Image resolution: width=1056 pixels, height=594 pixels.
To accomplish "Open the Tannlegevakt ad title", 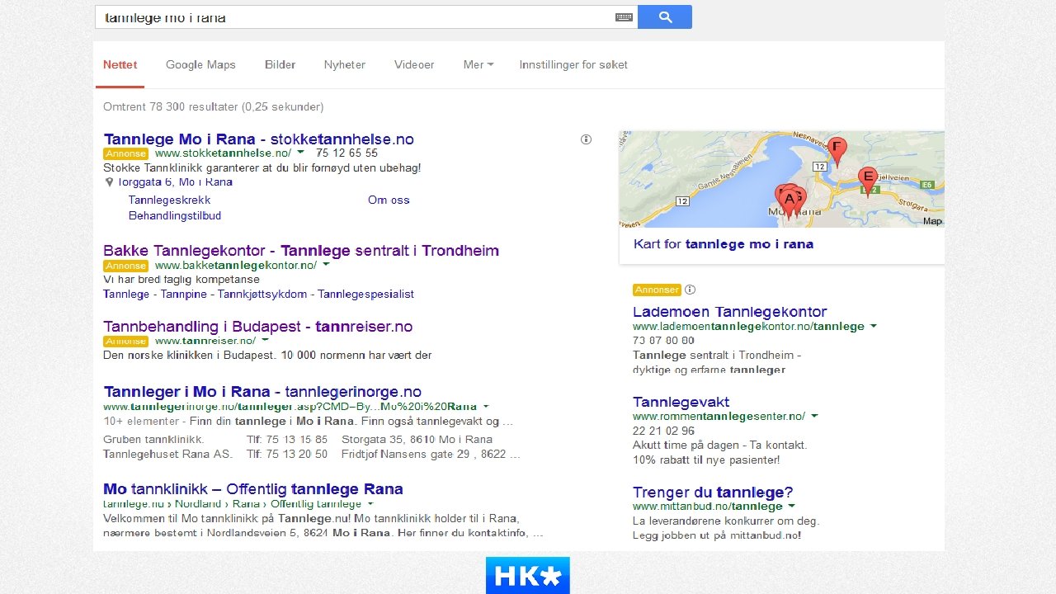I will coord(681,402).
